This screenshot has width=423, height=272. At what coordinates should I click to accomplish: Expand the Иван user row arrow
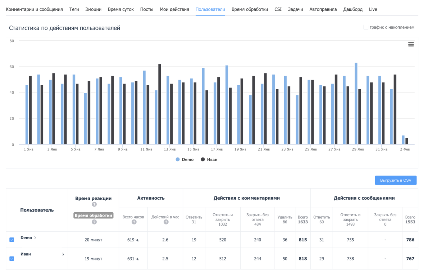coord(63,254)
